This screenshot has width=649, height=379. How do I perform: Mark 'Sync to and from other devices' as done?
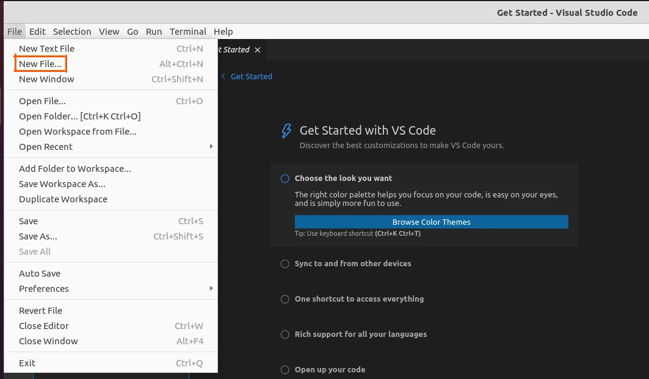pyautogui.click(x=285, y=264)
